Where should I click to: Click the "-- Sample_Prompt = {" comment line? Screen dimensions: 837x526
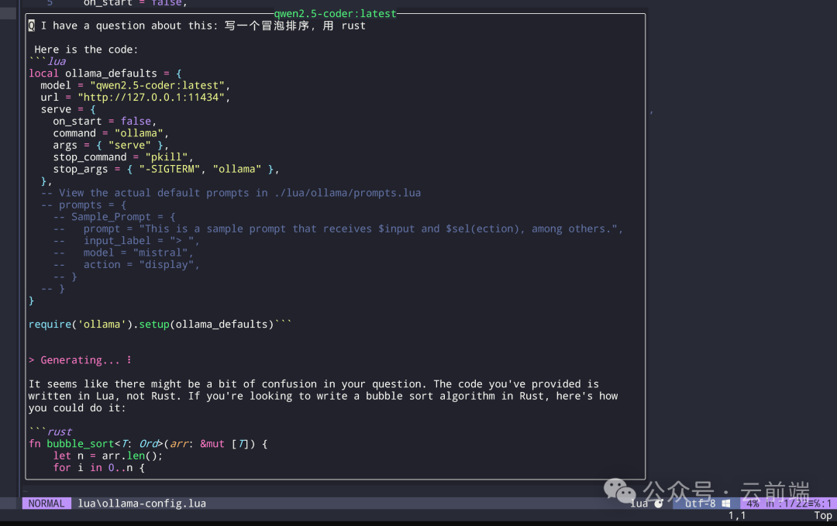[114, 217]
